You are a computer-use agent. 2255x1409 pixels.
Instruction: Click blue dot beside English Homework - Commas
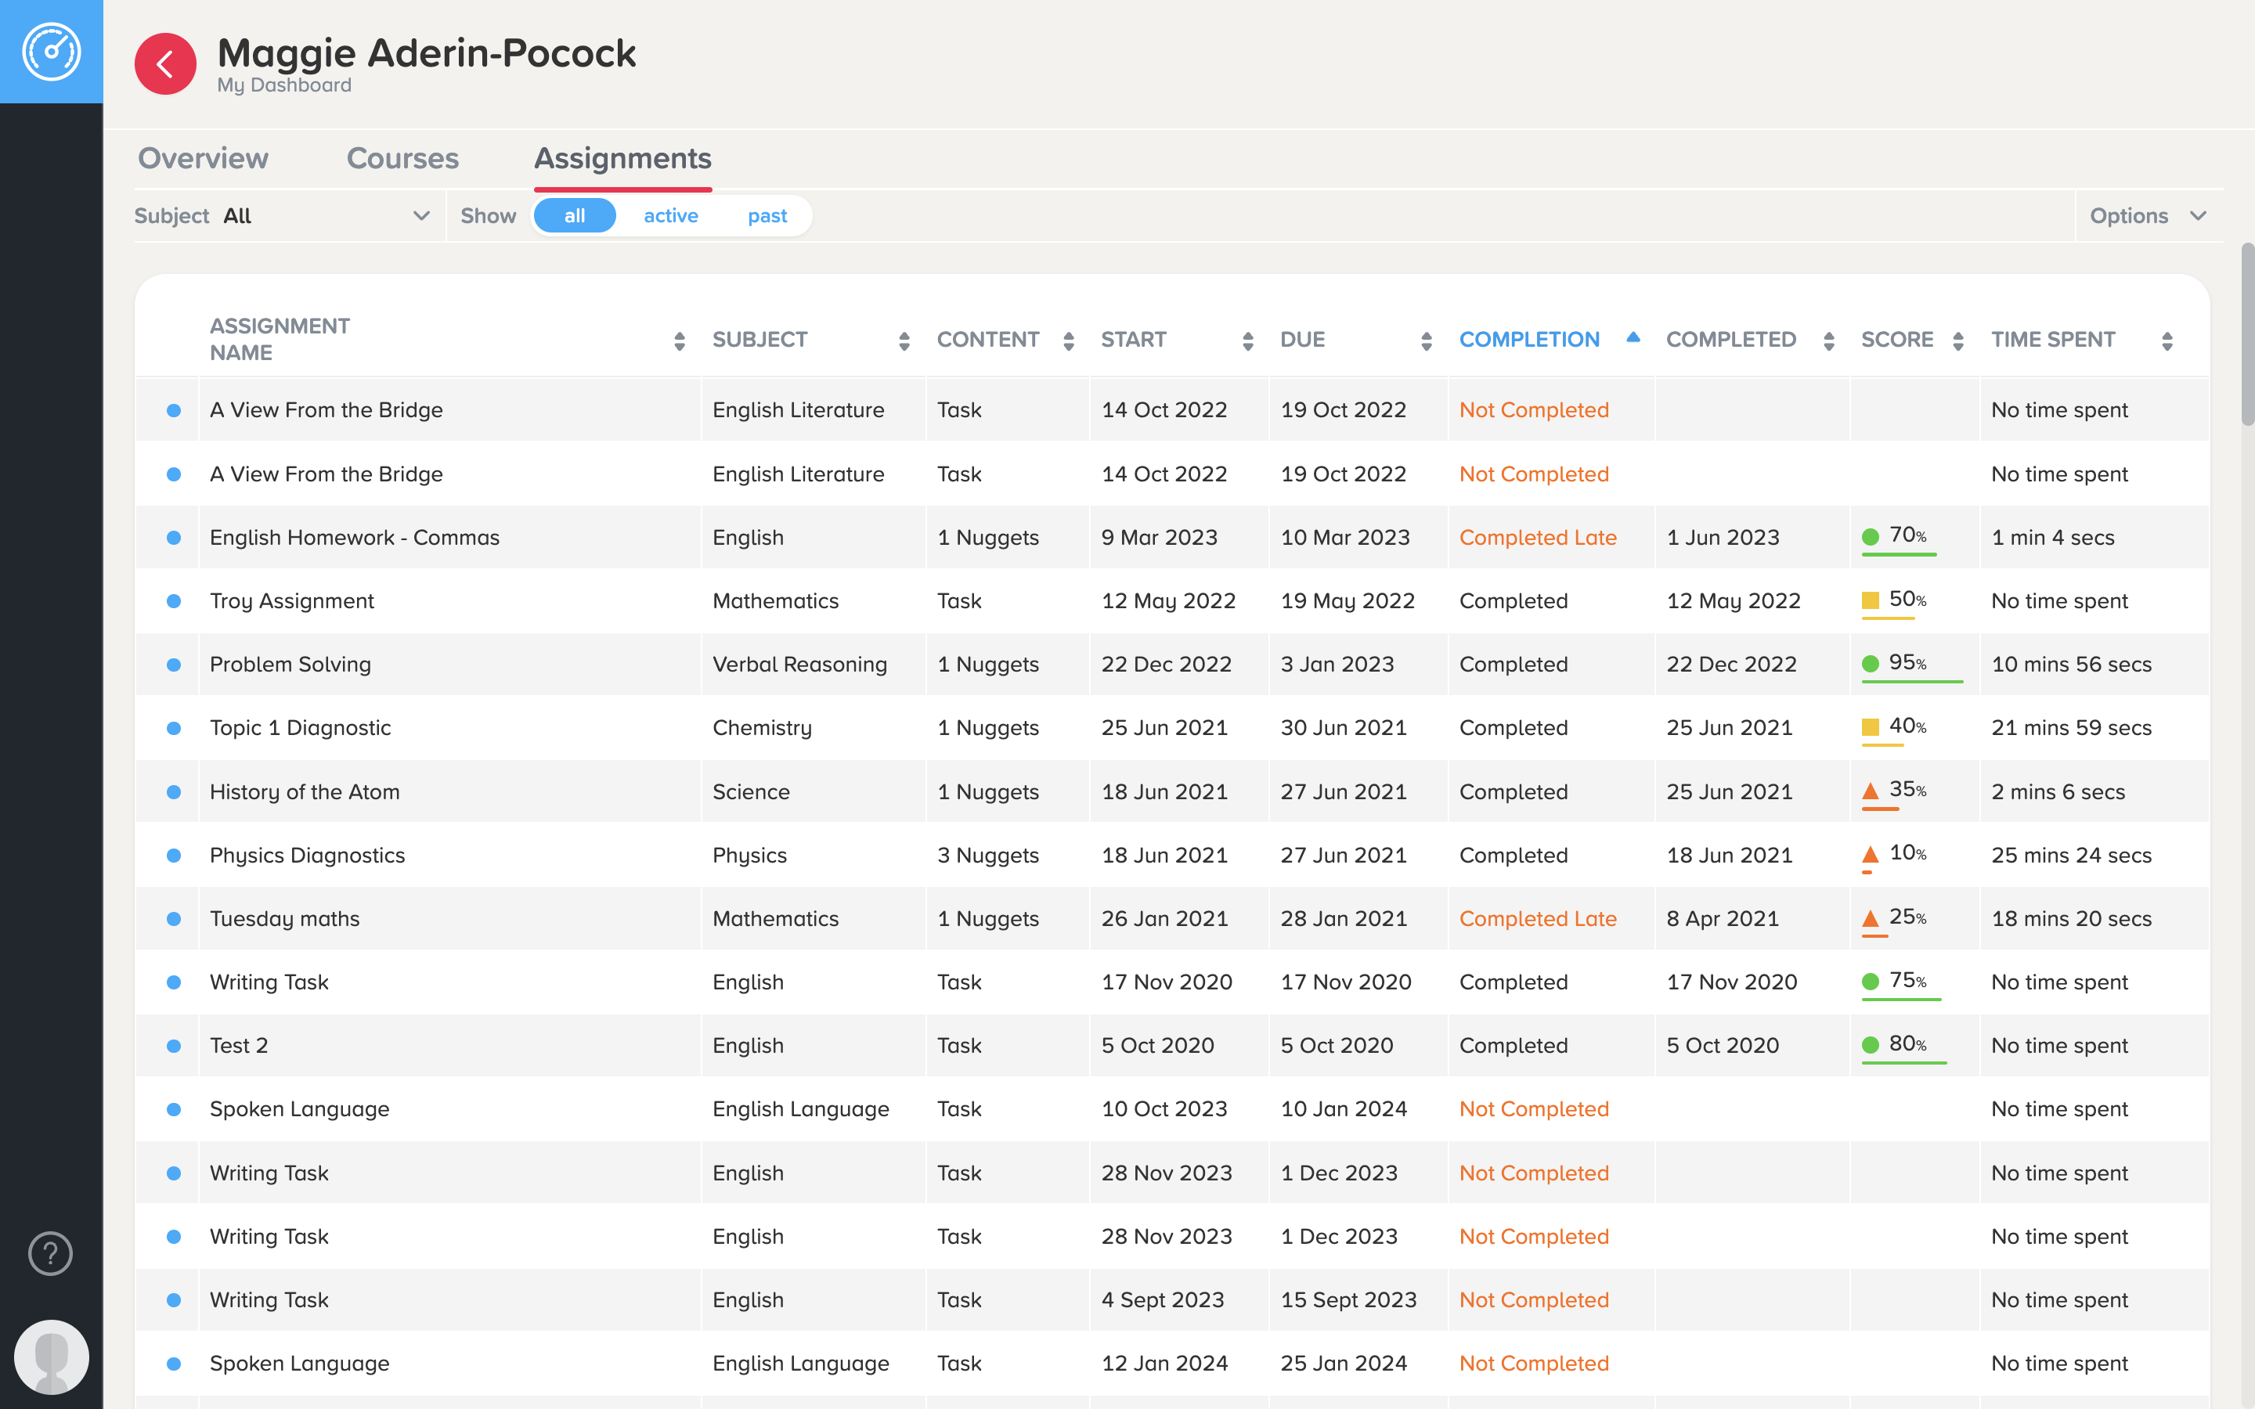pyautogui.click(x=173, y=538)
